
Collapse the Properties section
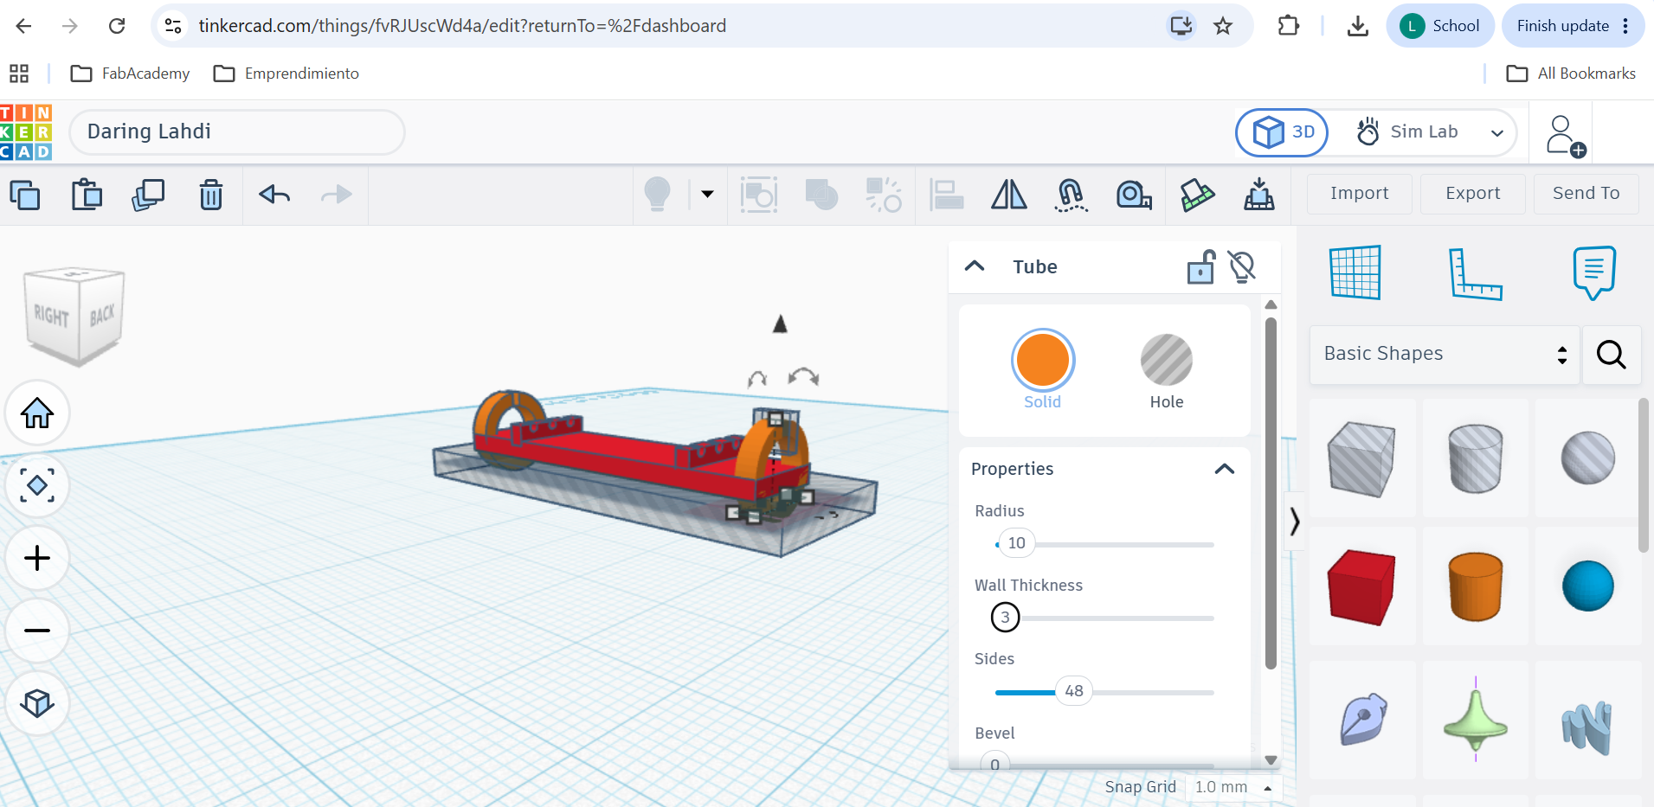click(1224, 469)
